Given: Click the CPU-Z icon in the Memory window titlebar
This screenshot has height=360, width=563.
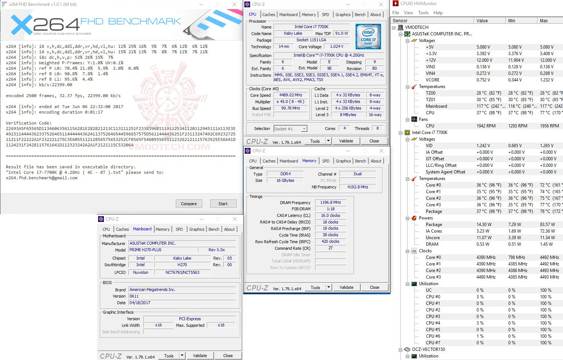Looking at the screenshot, I should click(x=248, y=150).
